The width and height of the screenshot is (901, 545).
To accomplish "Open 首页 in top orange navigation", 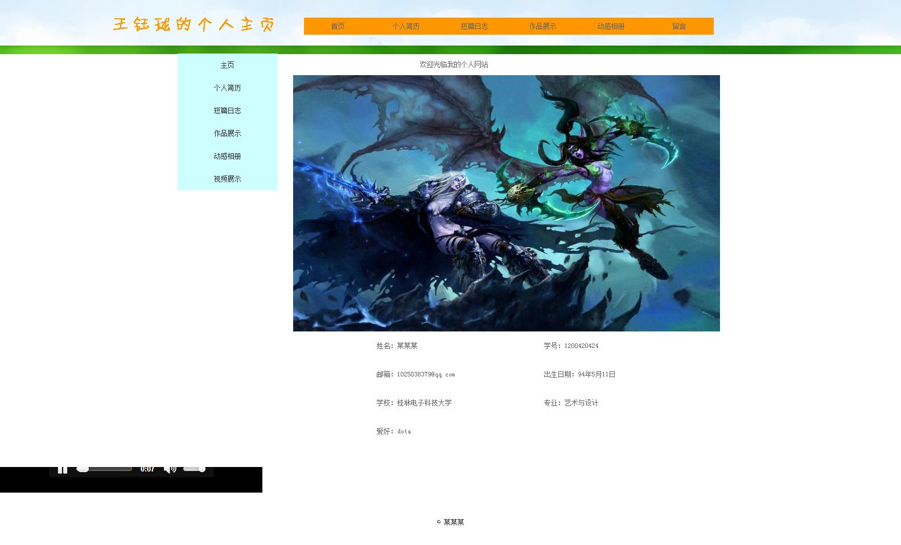I will [338, 26].
